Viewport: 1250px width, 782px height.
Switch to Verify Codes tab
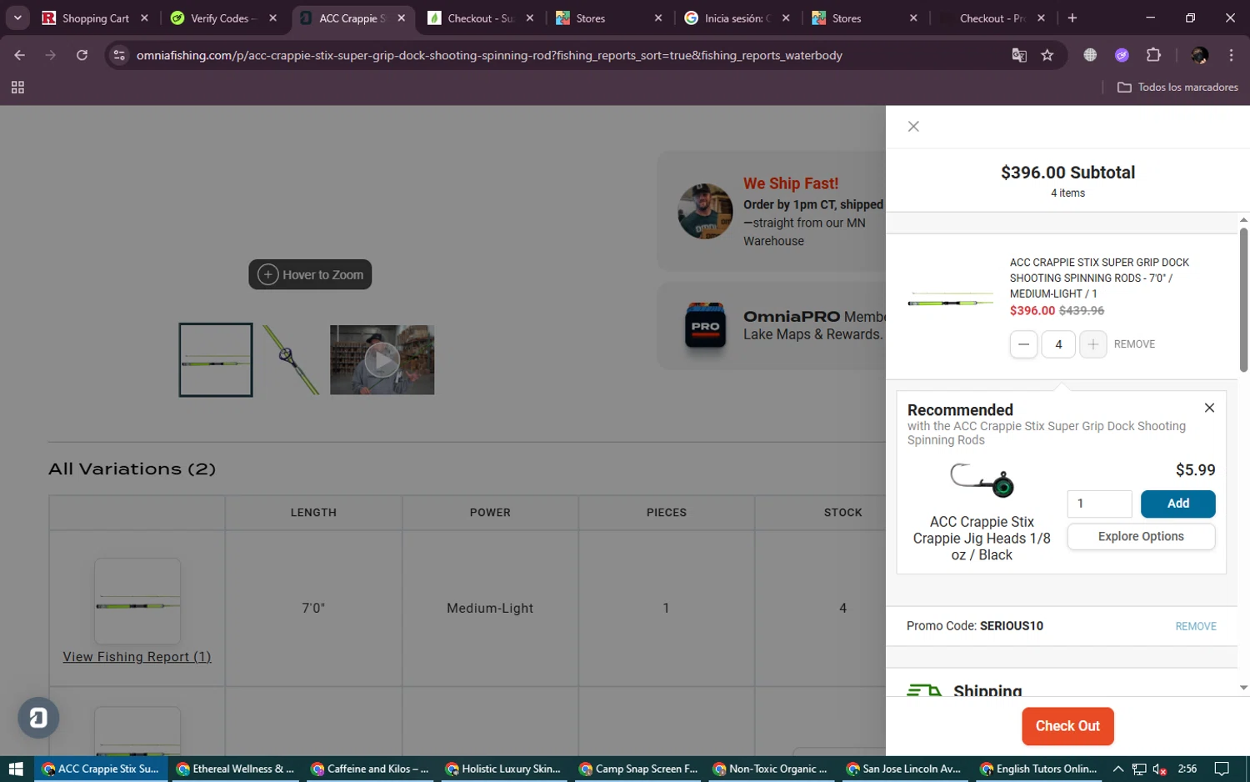pyautogui.click(x=223, y=18)
